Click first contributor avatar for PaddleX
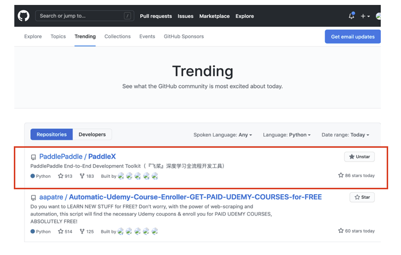Viewport: 401px width, 255px height. [121, 176]
